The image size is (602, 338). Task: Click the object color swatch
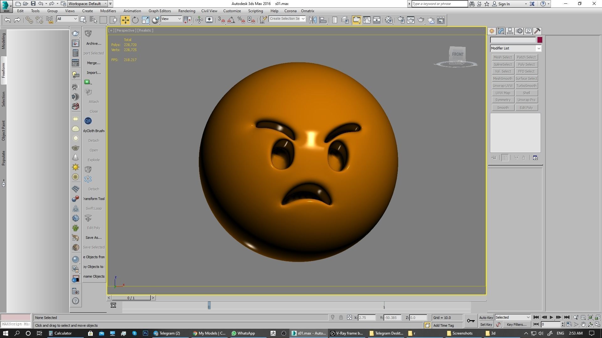click(540, 40)
